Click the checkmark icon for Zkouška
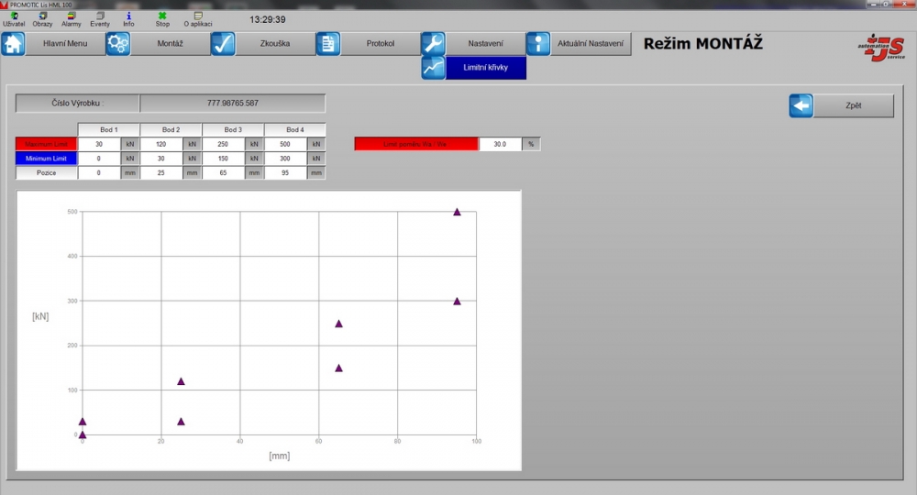Viewport: 917px width, 495px height. tap(223, 44)
